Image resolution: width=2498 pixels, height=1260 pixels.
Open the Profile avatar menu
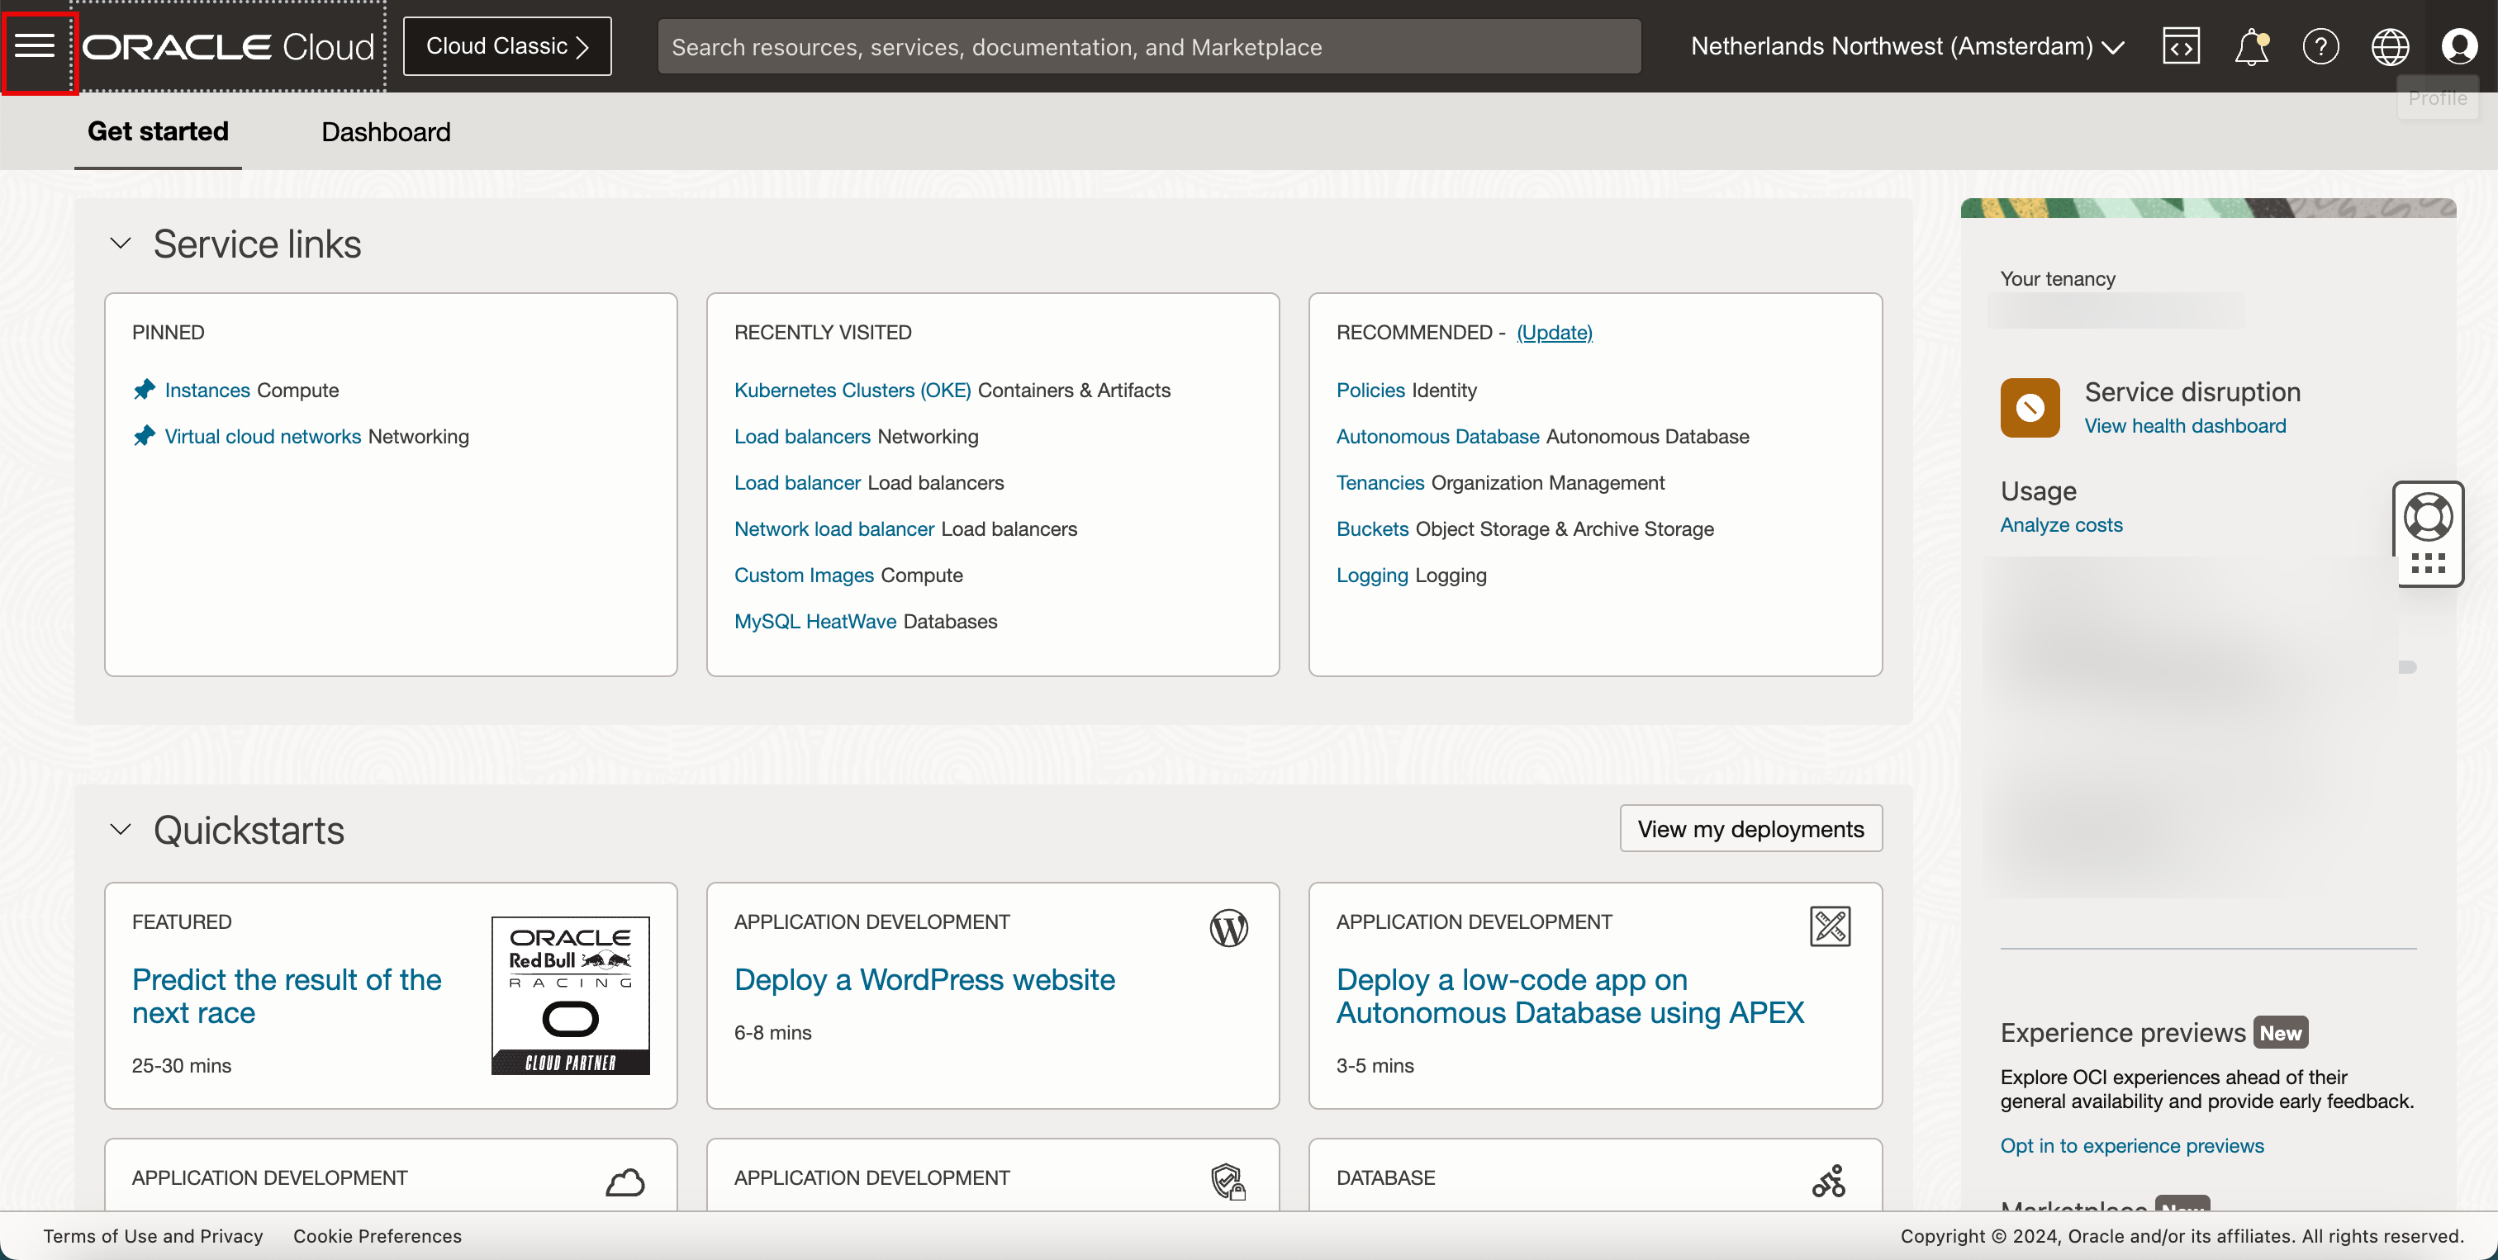click(x=2459, y=46)
